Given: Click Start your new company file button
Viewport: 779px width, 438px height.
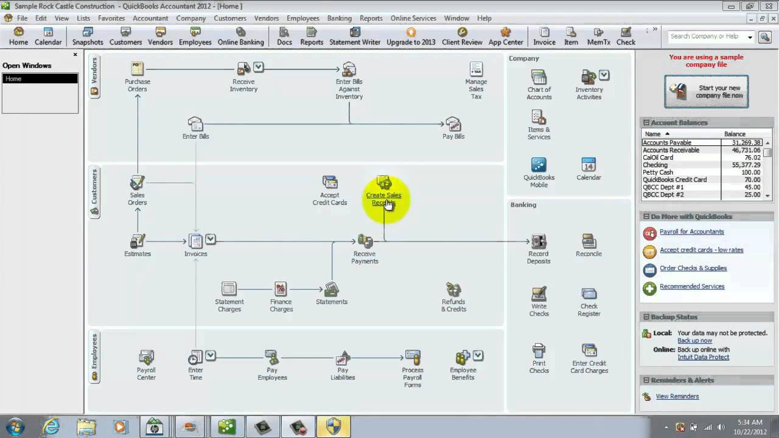Looking at the screenshot, I should pyautogui.click(x=706, y=92).
